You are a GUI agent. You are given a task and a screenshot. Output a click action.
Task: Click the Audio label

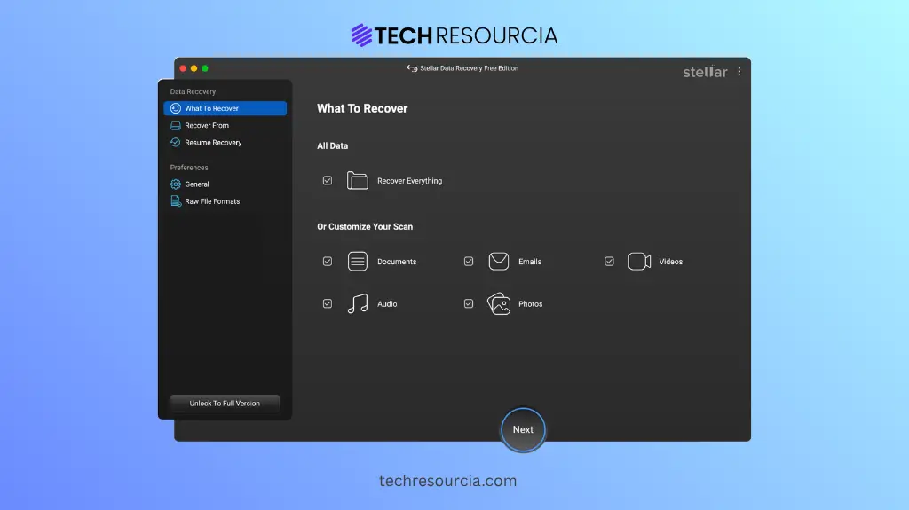pyautogui.click(x=387, y=303)
